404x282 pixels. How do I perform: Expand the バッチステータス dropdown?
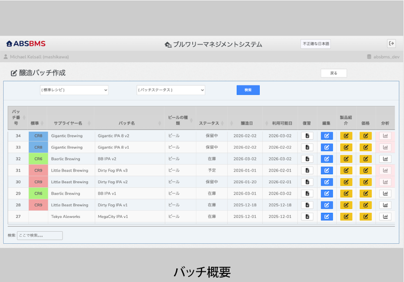click(171, 90)
